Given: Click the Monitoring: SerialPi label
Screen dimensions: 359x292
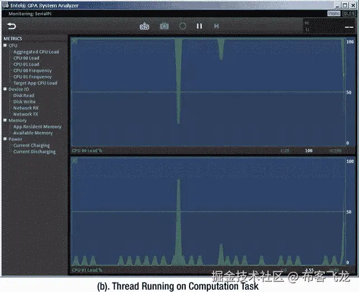Looking at the screenshot, I should point(30,14).
